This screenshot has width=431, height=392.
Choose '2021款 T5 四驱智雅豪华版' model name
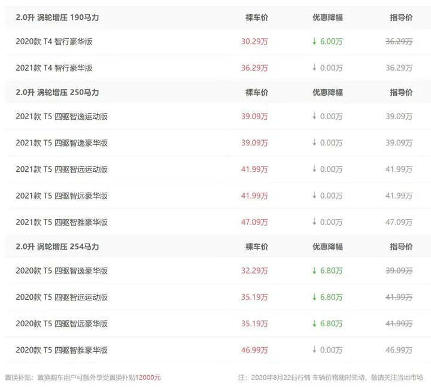point(62,222)
